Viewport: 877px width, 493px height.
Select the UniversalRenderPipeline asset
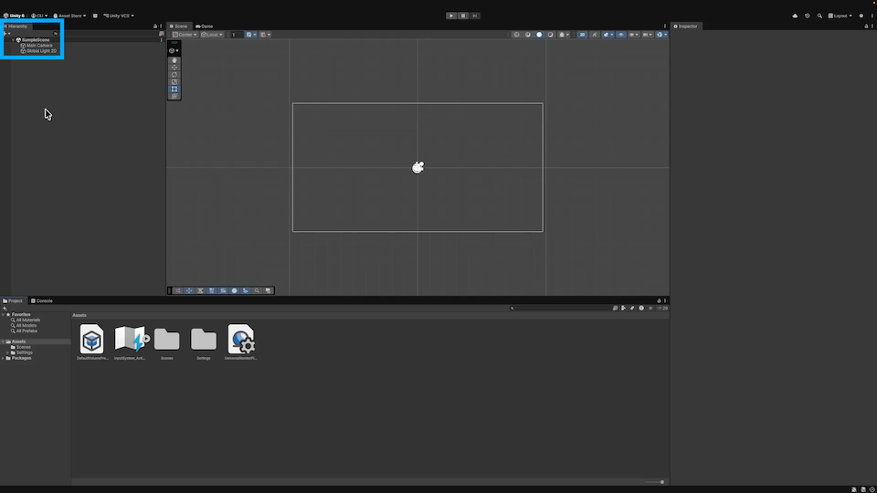pyautogui.click(x=241, y=342)
